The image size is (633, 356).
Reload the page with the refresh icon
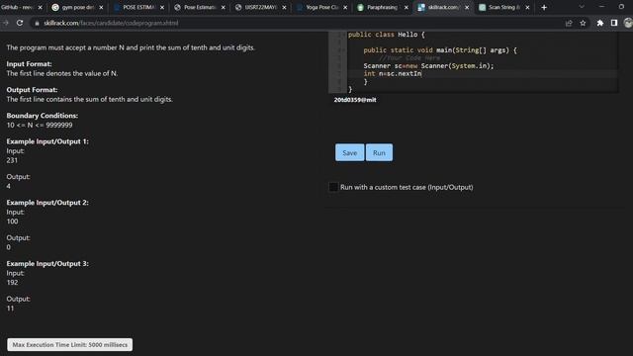coord(20,23)
